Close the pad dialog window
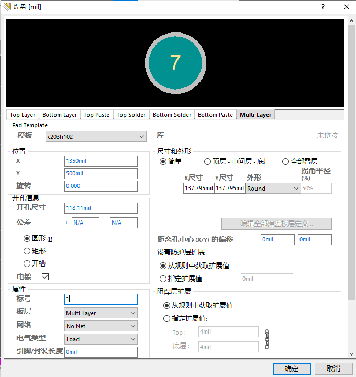 [x=347, y=7]
